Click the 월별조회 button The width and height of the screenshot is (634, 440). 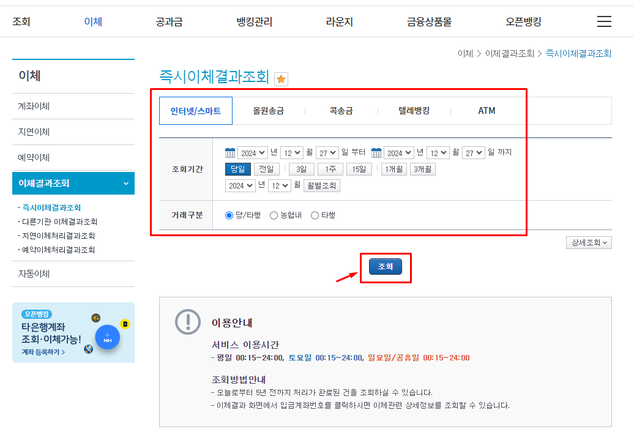(322, 185)
